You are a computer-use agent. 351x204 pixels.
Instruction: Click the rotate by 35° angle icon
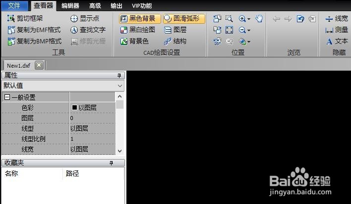[217, 41]
